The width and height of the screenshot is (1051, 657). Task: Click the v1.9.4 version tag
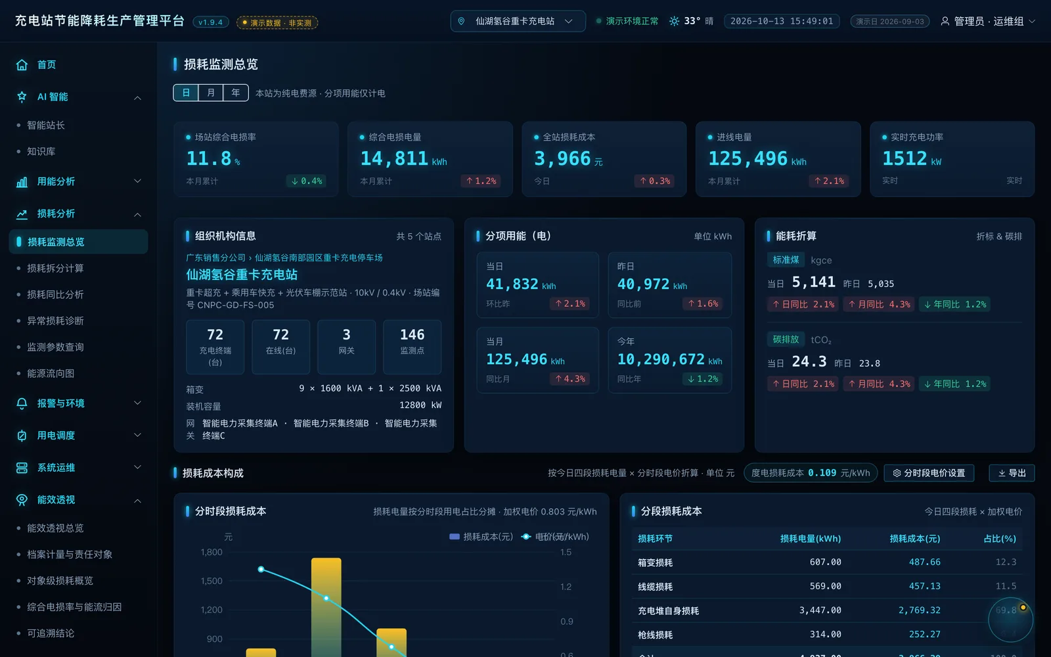(211, 22)
